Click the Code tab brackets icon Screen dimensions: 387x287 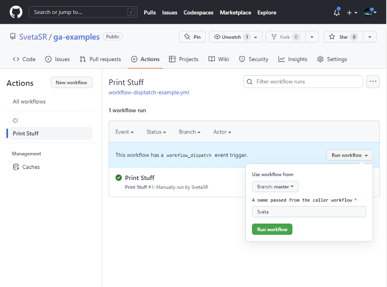pyautogui.click(x=16, y=59)
